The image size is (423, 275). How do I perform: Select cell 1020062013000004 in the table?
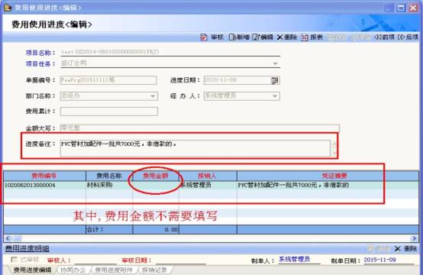point(44,186)
